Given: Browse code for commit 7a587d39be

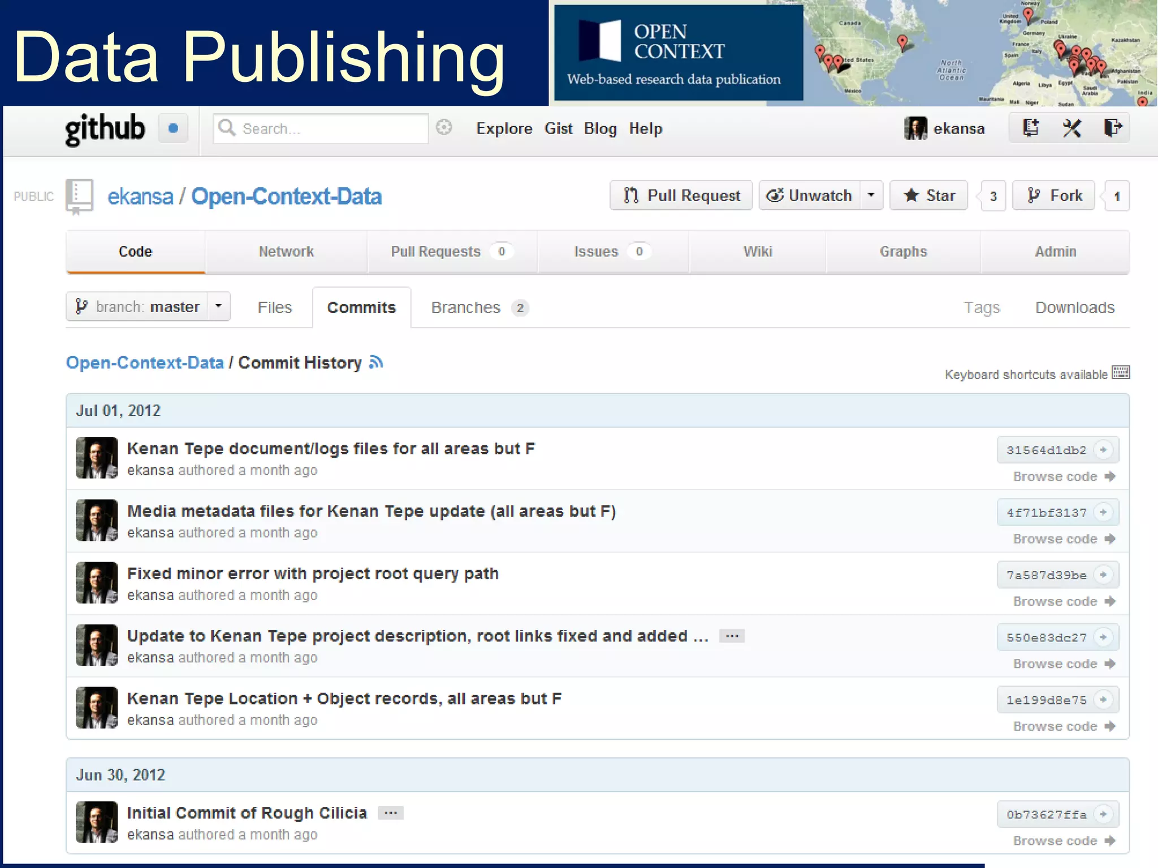Looking at the screenshot, I should coord(1064,601).
